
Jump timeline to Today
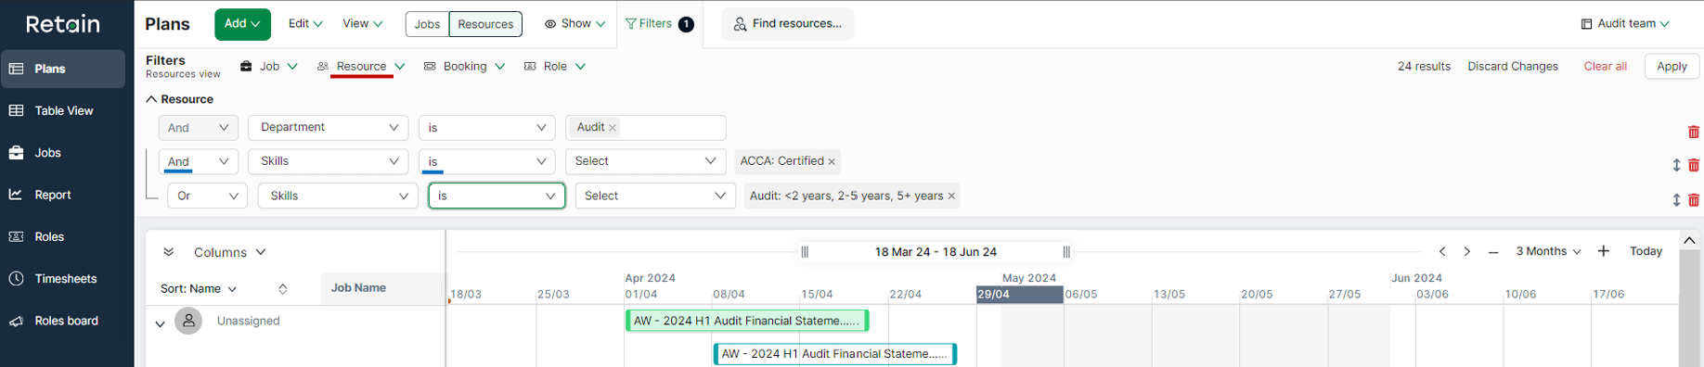1646,251
